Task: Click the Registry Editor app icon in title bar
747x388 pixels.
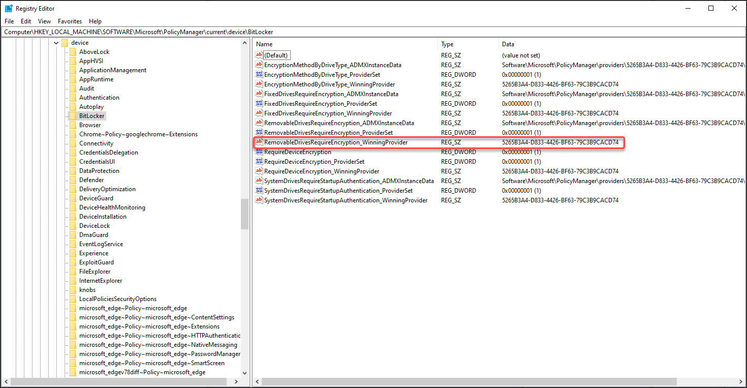Action: [9, 8]
